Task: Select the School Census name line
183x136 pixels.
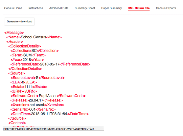Action: (34, 37)
